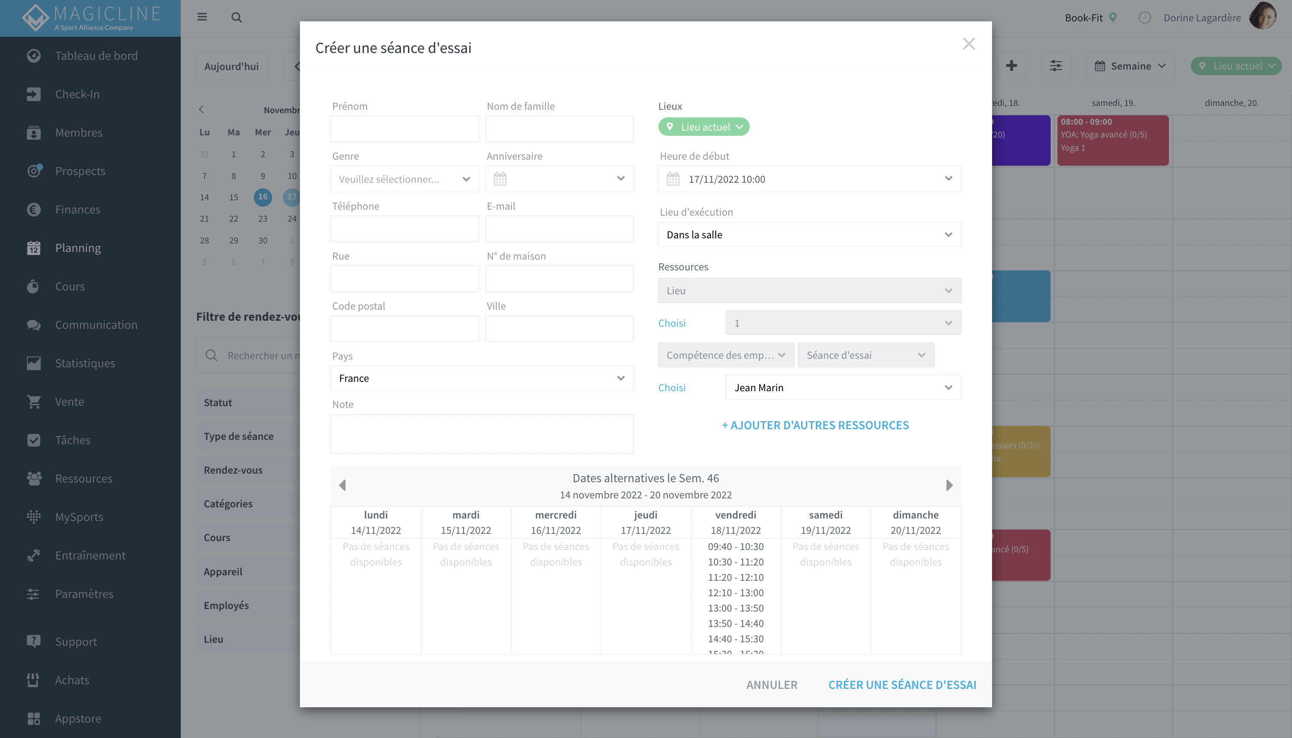Show previous week of alternative dates
Screen dimensions: 1292x738
click(342, 485)
